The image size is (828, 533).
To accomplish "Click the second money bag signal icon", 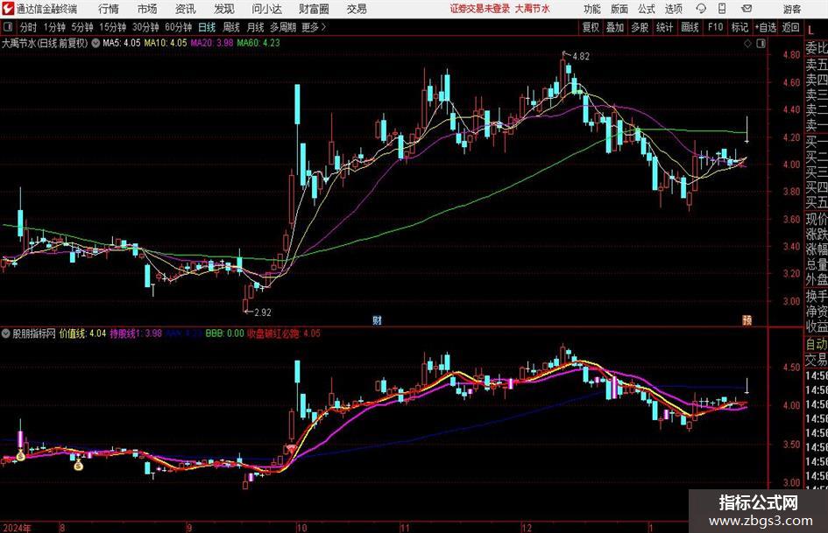I will (78, 465).
